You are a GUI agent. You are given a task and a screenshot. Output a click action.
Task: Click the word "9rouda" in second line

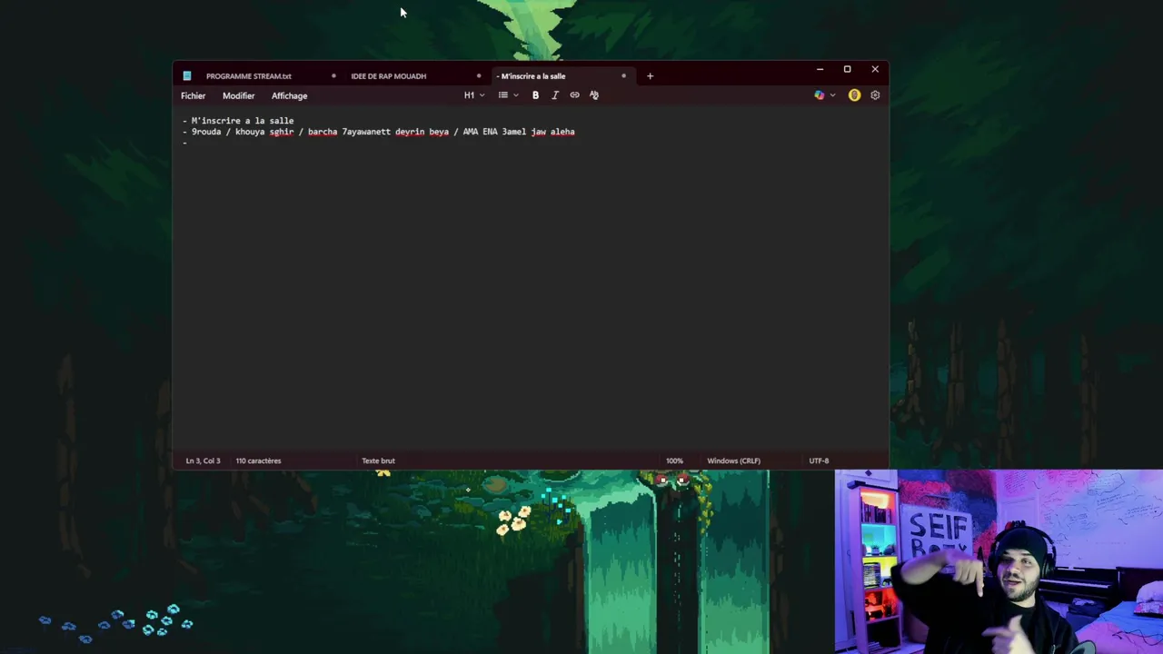(x=206, y=132)
